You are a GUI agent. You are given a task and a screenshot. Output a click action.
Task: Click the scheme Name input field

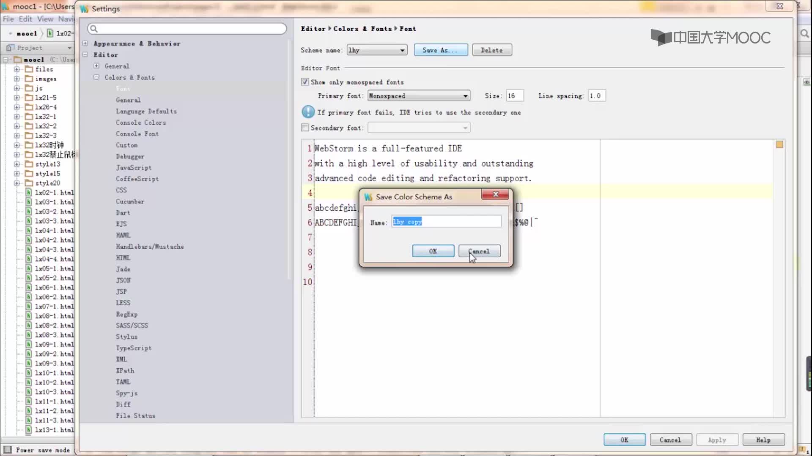[446, 222]
